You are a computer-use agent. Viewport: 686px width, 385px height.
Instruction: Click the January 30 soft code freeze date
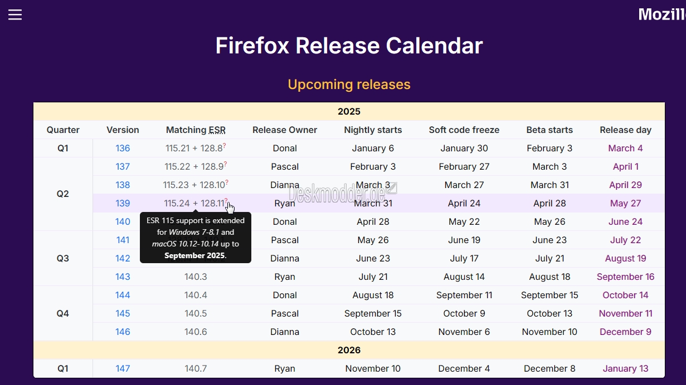click(x=464, y=148)
